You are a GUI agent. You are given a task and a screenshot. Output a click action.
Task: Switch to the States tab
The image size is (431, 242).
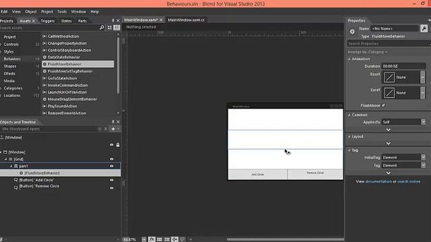(x=66, y=21)
